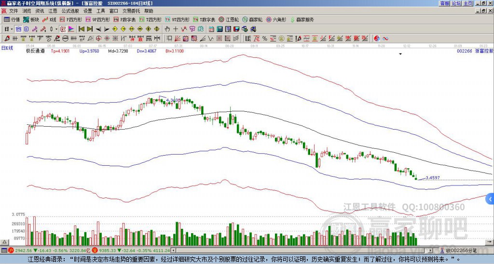
Task: Open the 江恩轮 Gann wheel
Action: click(x=229, y=19)
